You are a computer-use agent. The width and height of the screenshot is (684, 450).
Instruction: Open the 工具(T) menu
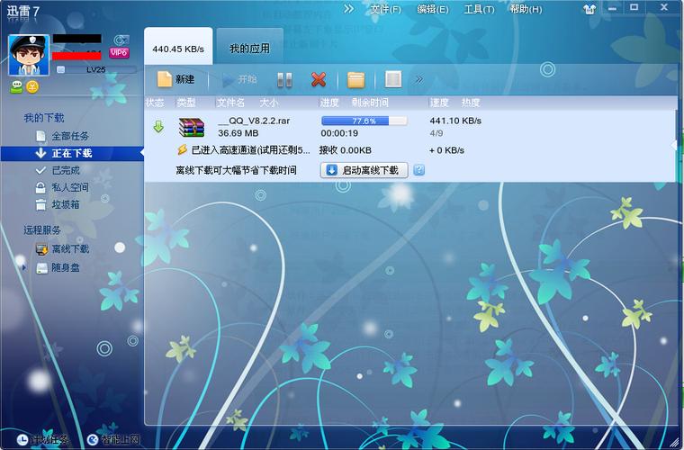479,9
